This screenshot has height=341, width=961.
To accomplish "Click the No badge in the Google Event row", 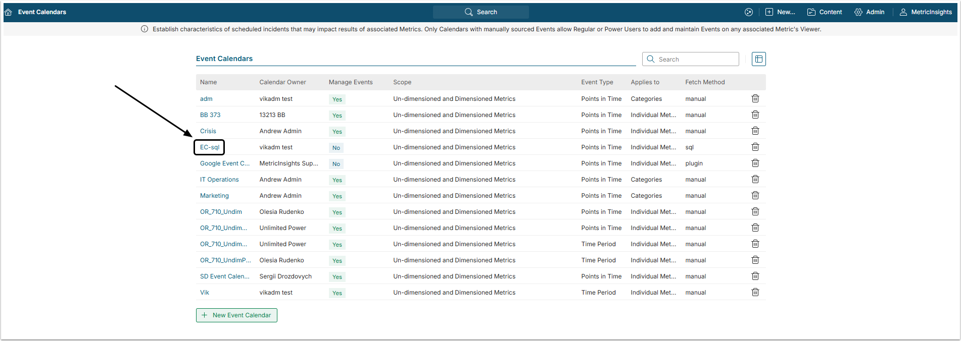I will coord(336,164).
